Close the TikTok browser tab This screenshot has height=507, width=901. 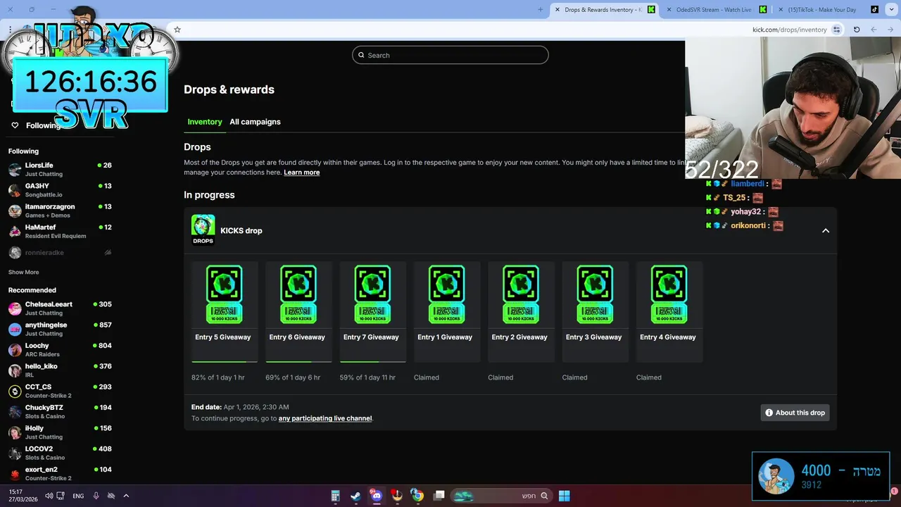coord(780,10)
